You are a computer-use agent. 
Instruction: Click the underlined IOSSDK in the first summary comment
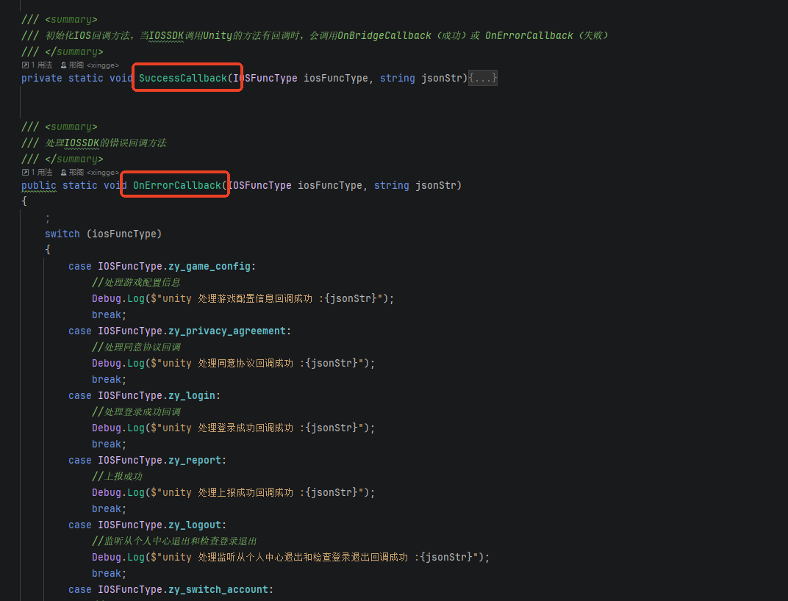pyautogui.click(x=165, y=35)
